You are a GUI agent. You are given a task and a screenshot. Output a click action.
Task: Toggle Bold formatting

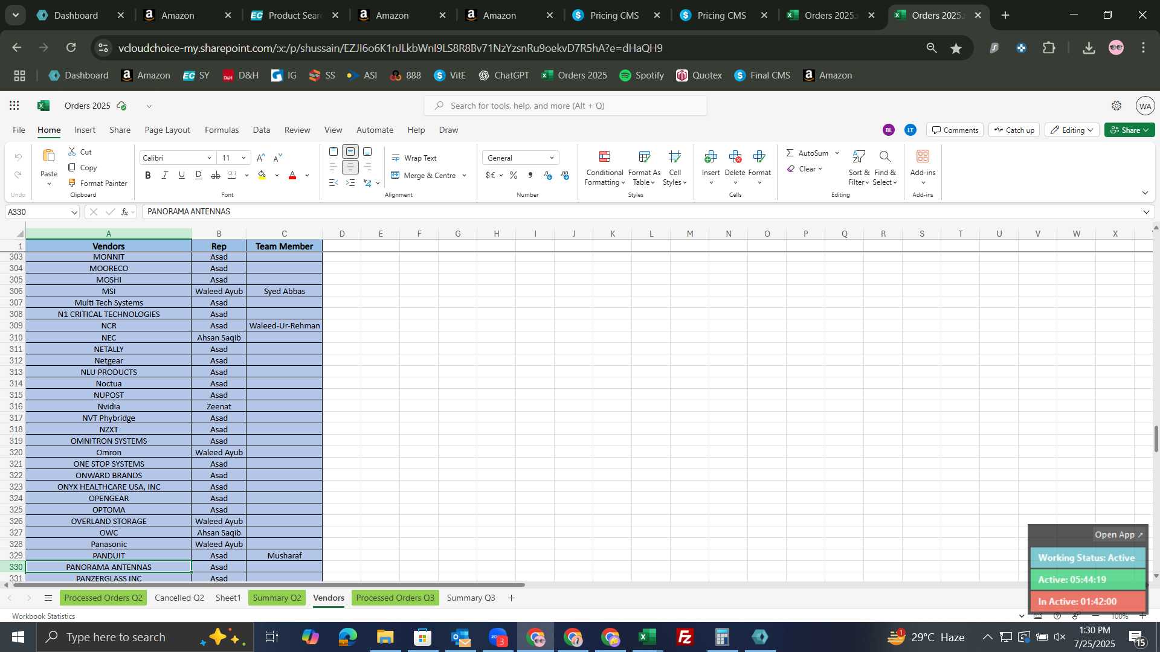click(x=148, y=175)
